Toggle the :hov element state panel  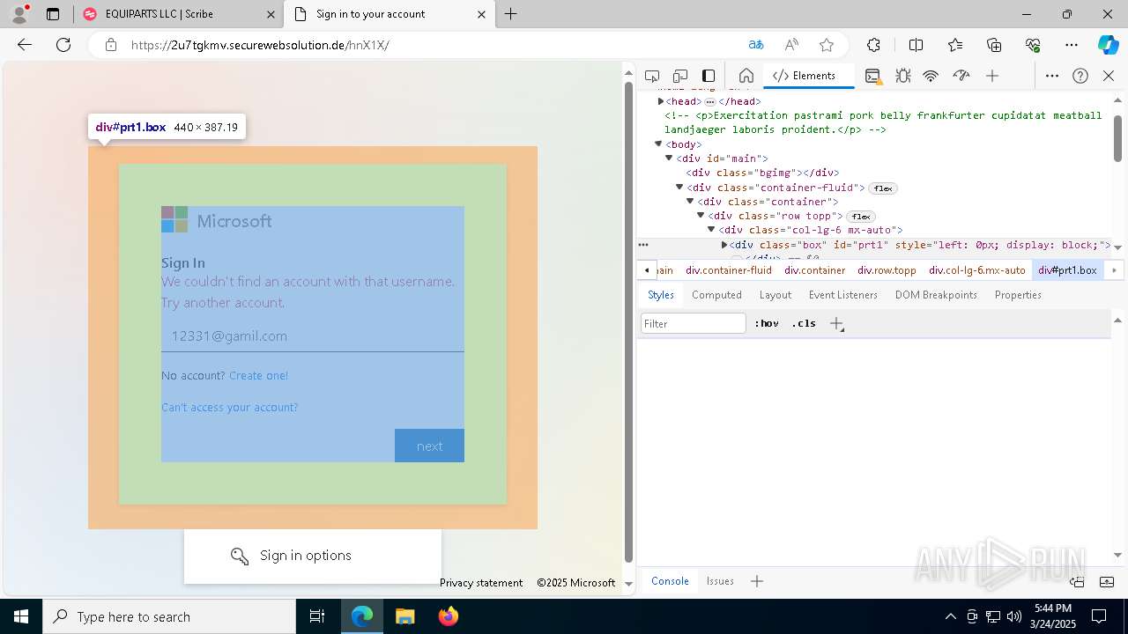pos(767,323)
